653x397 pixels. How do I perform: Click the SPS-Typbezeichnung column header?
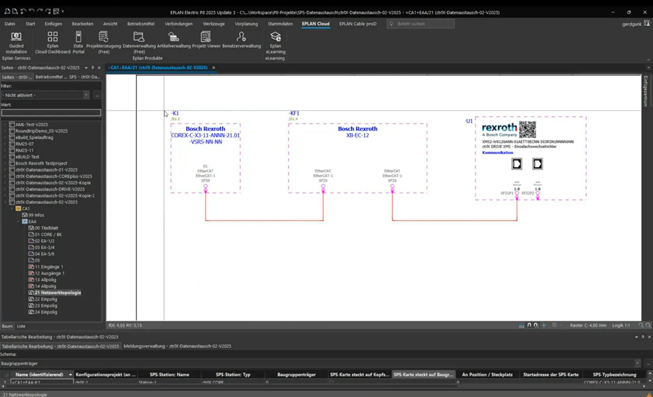pyautogui.click(x=614, y=374)
